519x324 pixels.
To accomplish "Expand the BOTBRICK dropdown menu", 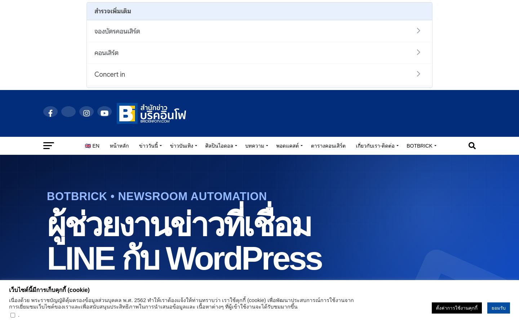I will click(421, 146).
